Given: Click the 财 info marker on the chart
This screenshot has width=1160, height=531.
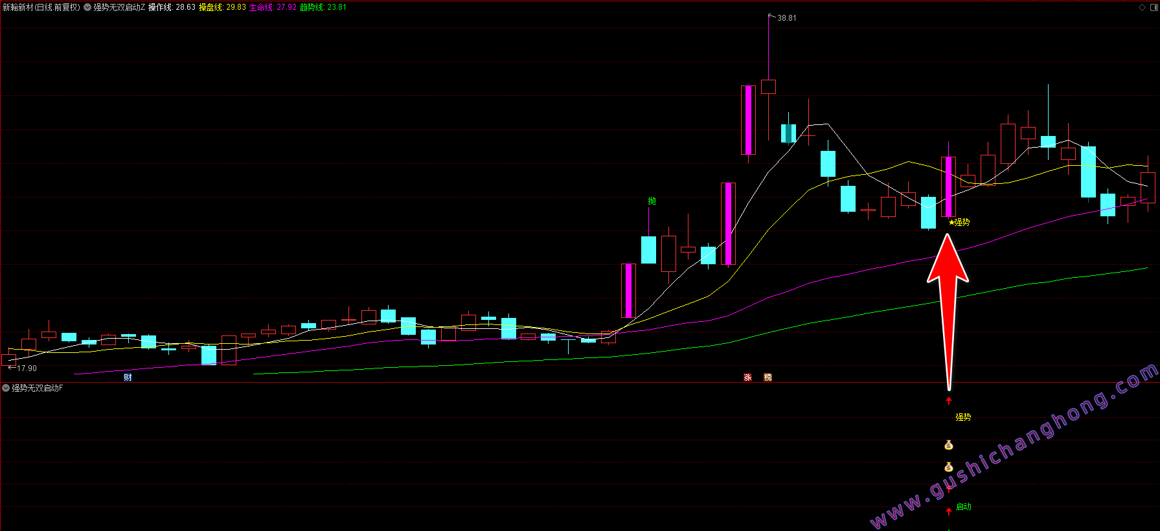Looking at the screenshot, I should tap(128, 378).
